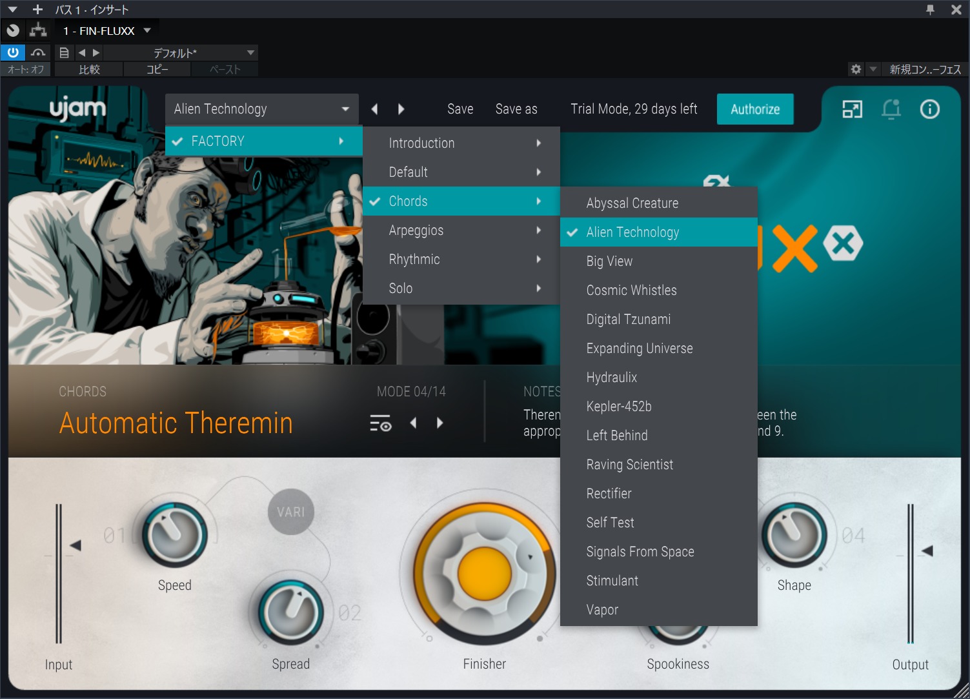
Task: Open the Rhythmic category
Action: (461, 259)
